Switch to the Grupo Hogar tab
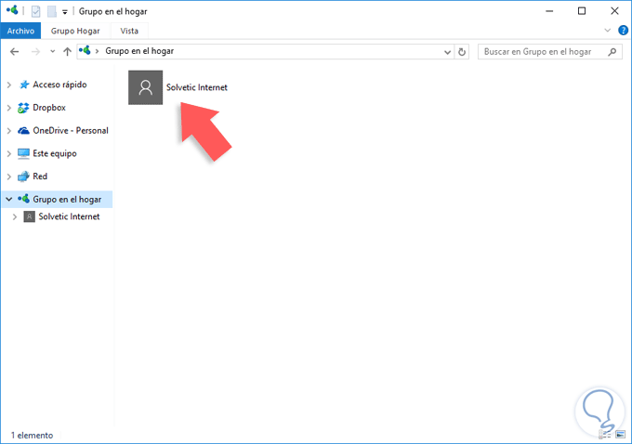This screenshot has width=632, height=444. click(75, 31)
